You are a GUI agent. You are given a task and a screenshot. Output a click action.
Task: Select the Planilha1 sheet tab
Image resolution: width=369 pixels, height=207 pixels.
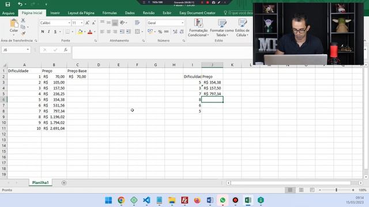[x=40, y=183]
